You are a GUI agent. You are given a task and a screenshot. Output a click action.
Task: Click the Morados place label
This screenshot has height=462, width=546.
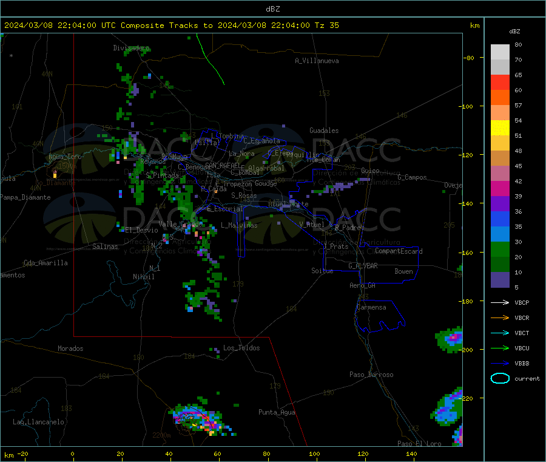[x=70, y=348]
